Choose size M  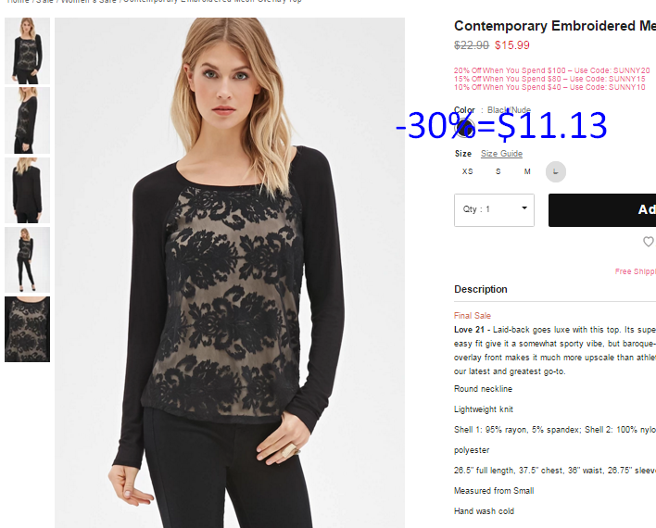click(527, 171)
